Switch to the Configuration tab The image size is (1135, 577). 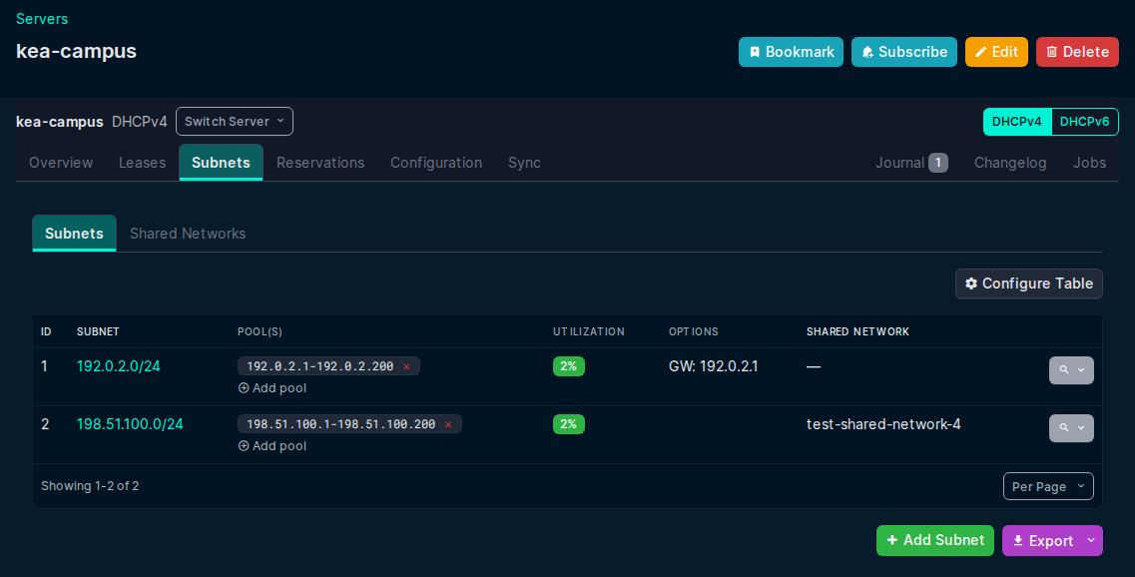coord(436,163)
